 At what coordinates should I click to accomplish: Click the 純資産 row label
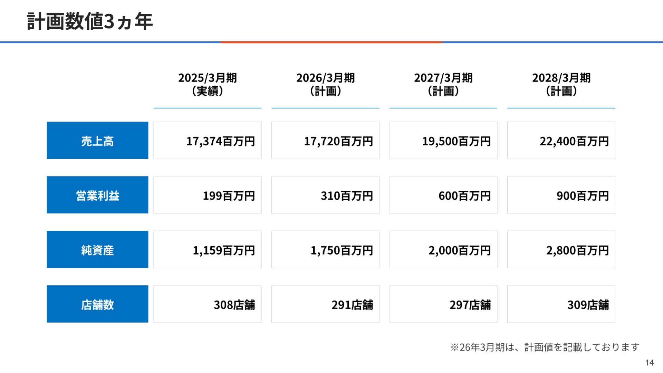(x=97, y=249)
